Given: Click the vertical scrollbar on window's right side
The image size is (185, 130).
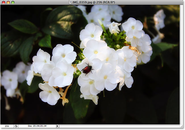Looking at the screenshot, I should tap(181, 64).
